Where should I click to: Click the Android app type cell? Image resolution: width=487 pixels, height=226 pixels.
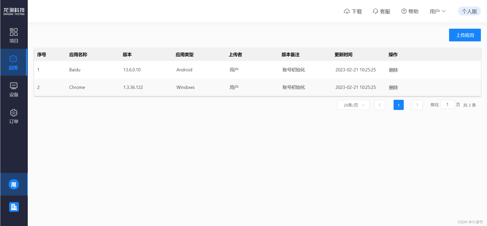pos(184,70)
